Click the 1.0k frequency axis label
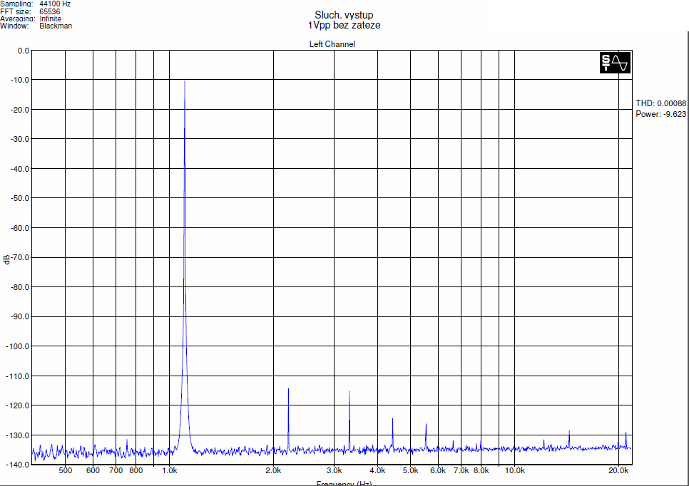The width and height of the screenshot is (689, 486). [170, 470]
